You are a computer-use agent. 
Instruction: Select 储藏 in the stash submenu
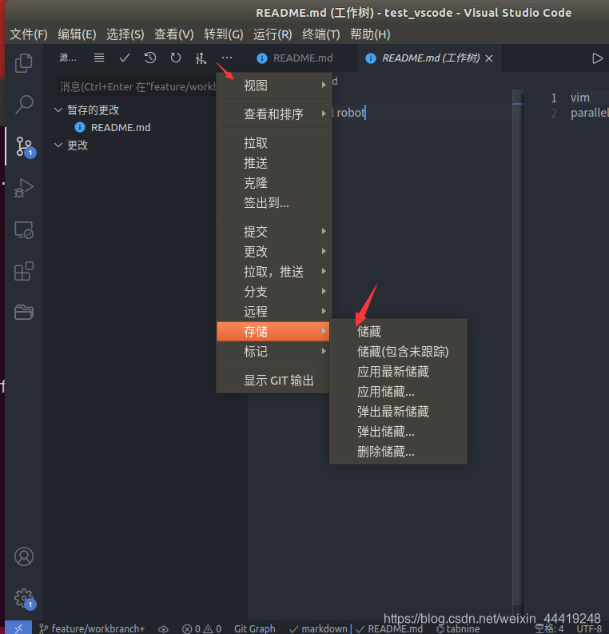(x=399, y=332)
